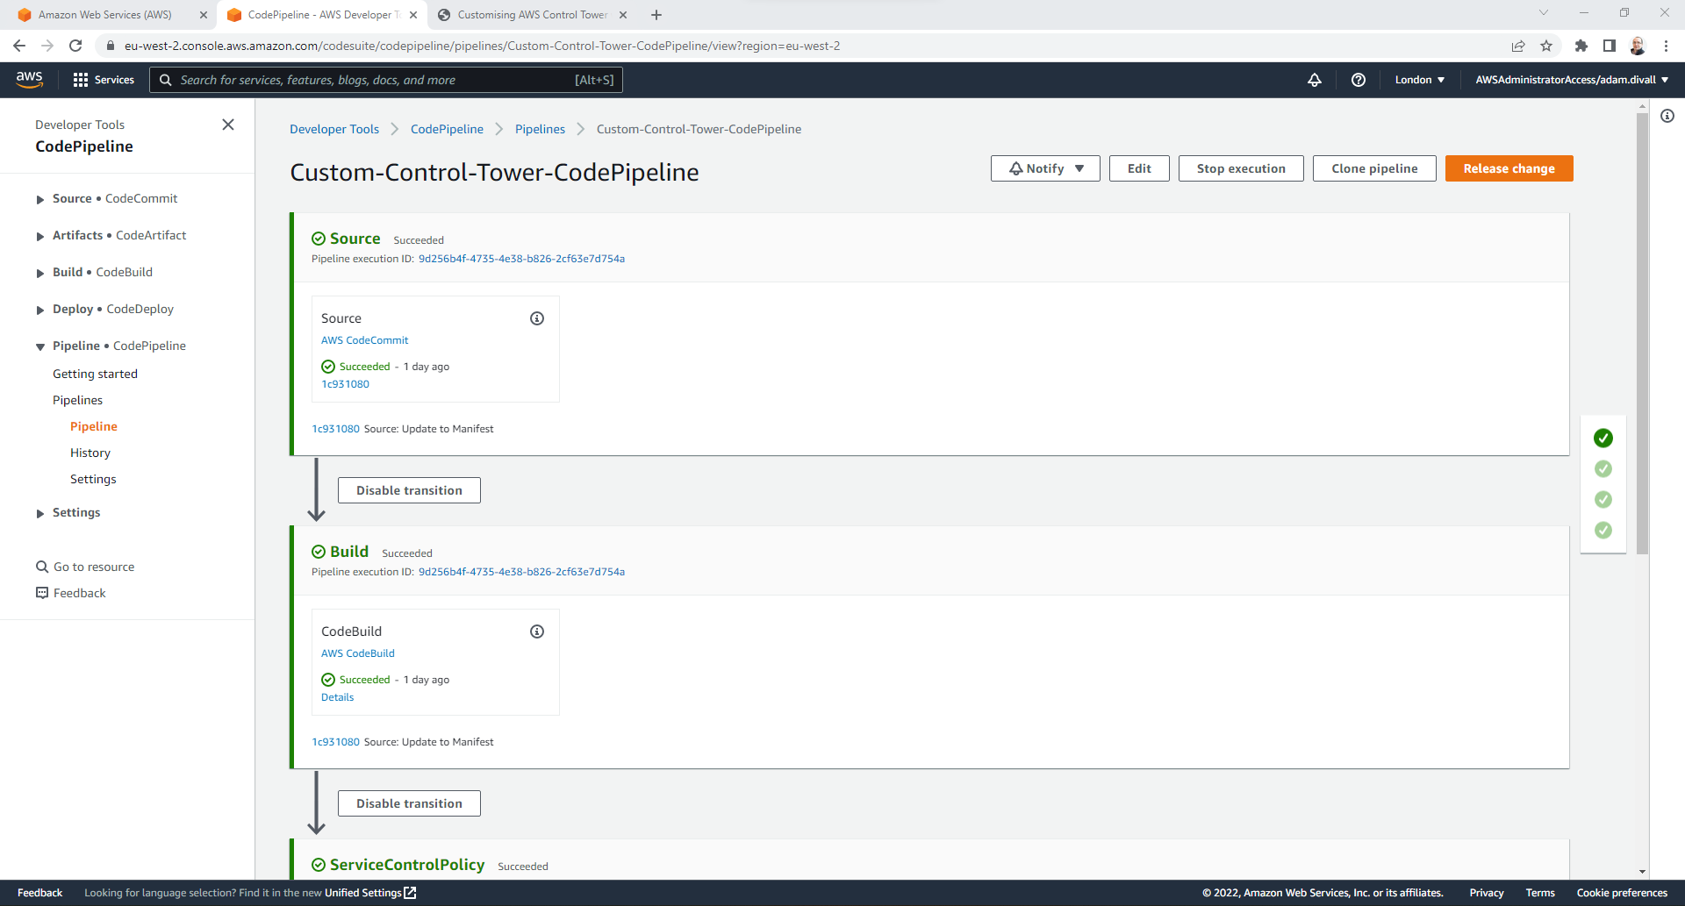Viewport: 1685px width, 906px height.
Task: Click the browser extensions puzzle icon
Action: pos(1583,46)
